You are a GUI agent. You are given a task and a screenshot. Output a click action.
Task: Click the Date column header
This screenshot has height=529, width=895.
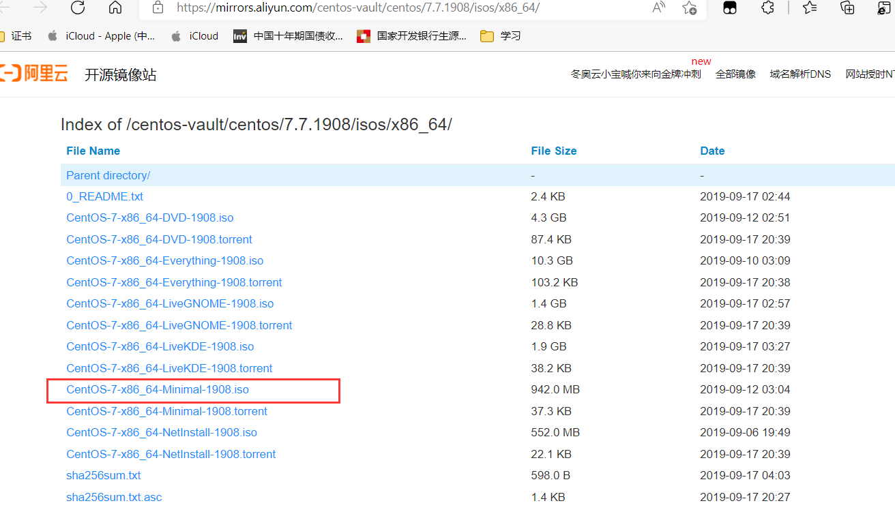pos(712,151)
